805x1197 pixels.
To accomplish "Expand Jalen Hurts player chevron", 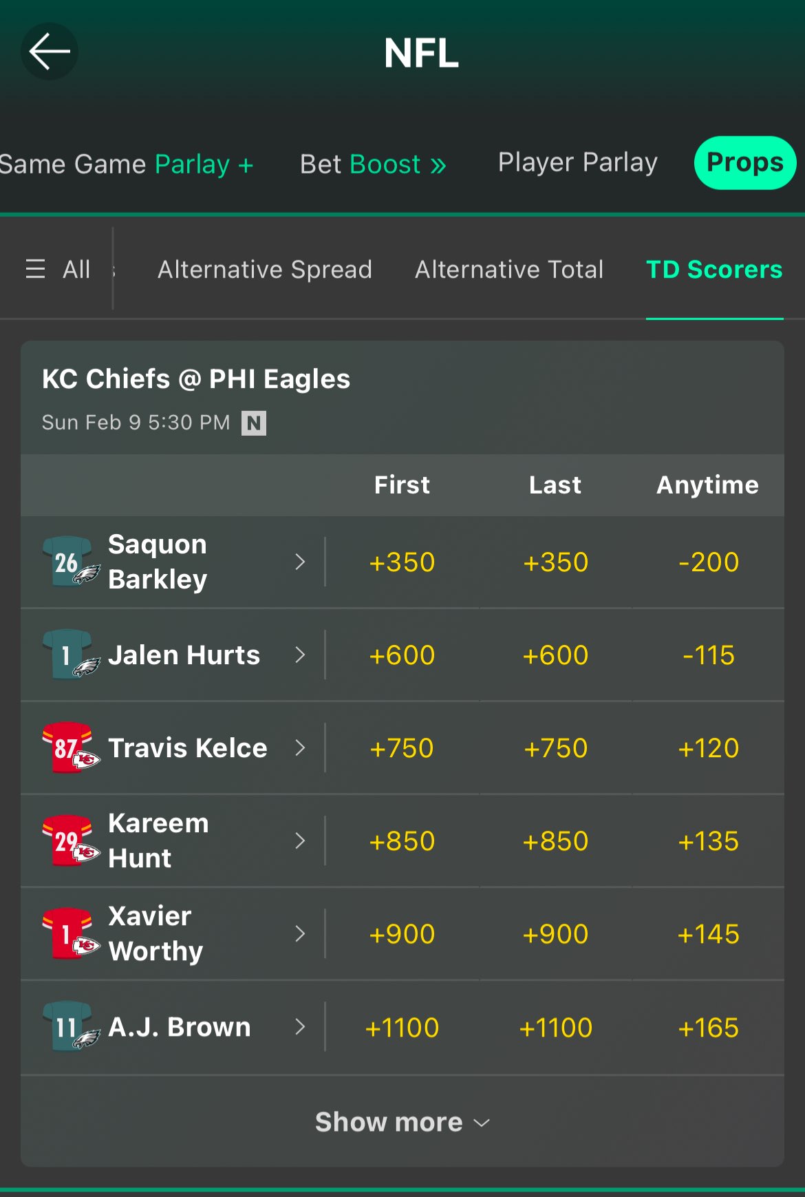I will pyautogui.click(x=300, y=655).
